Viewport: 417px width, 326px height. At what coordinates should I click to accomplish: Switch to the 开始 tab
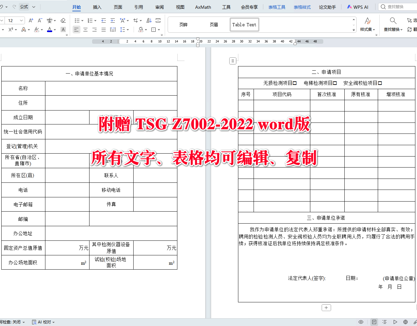(77, 7)
